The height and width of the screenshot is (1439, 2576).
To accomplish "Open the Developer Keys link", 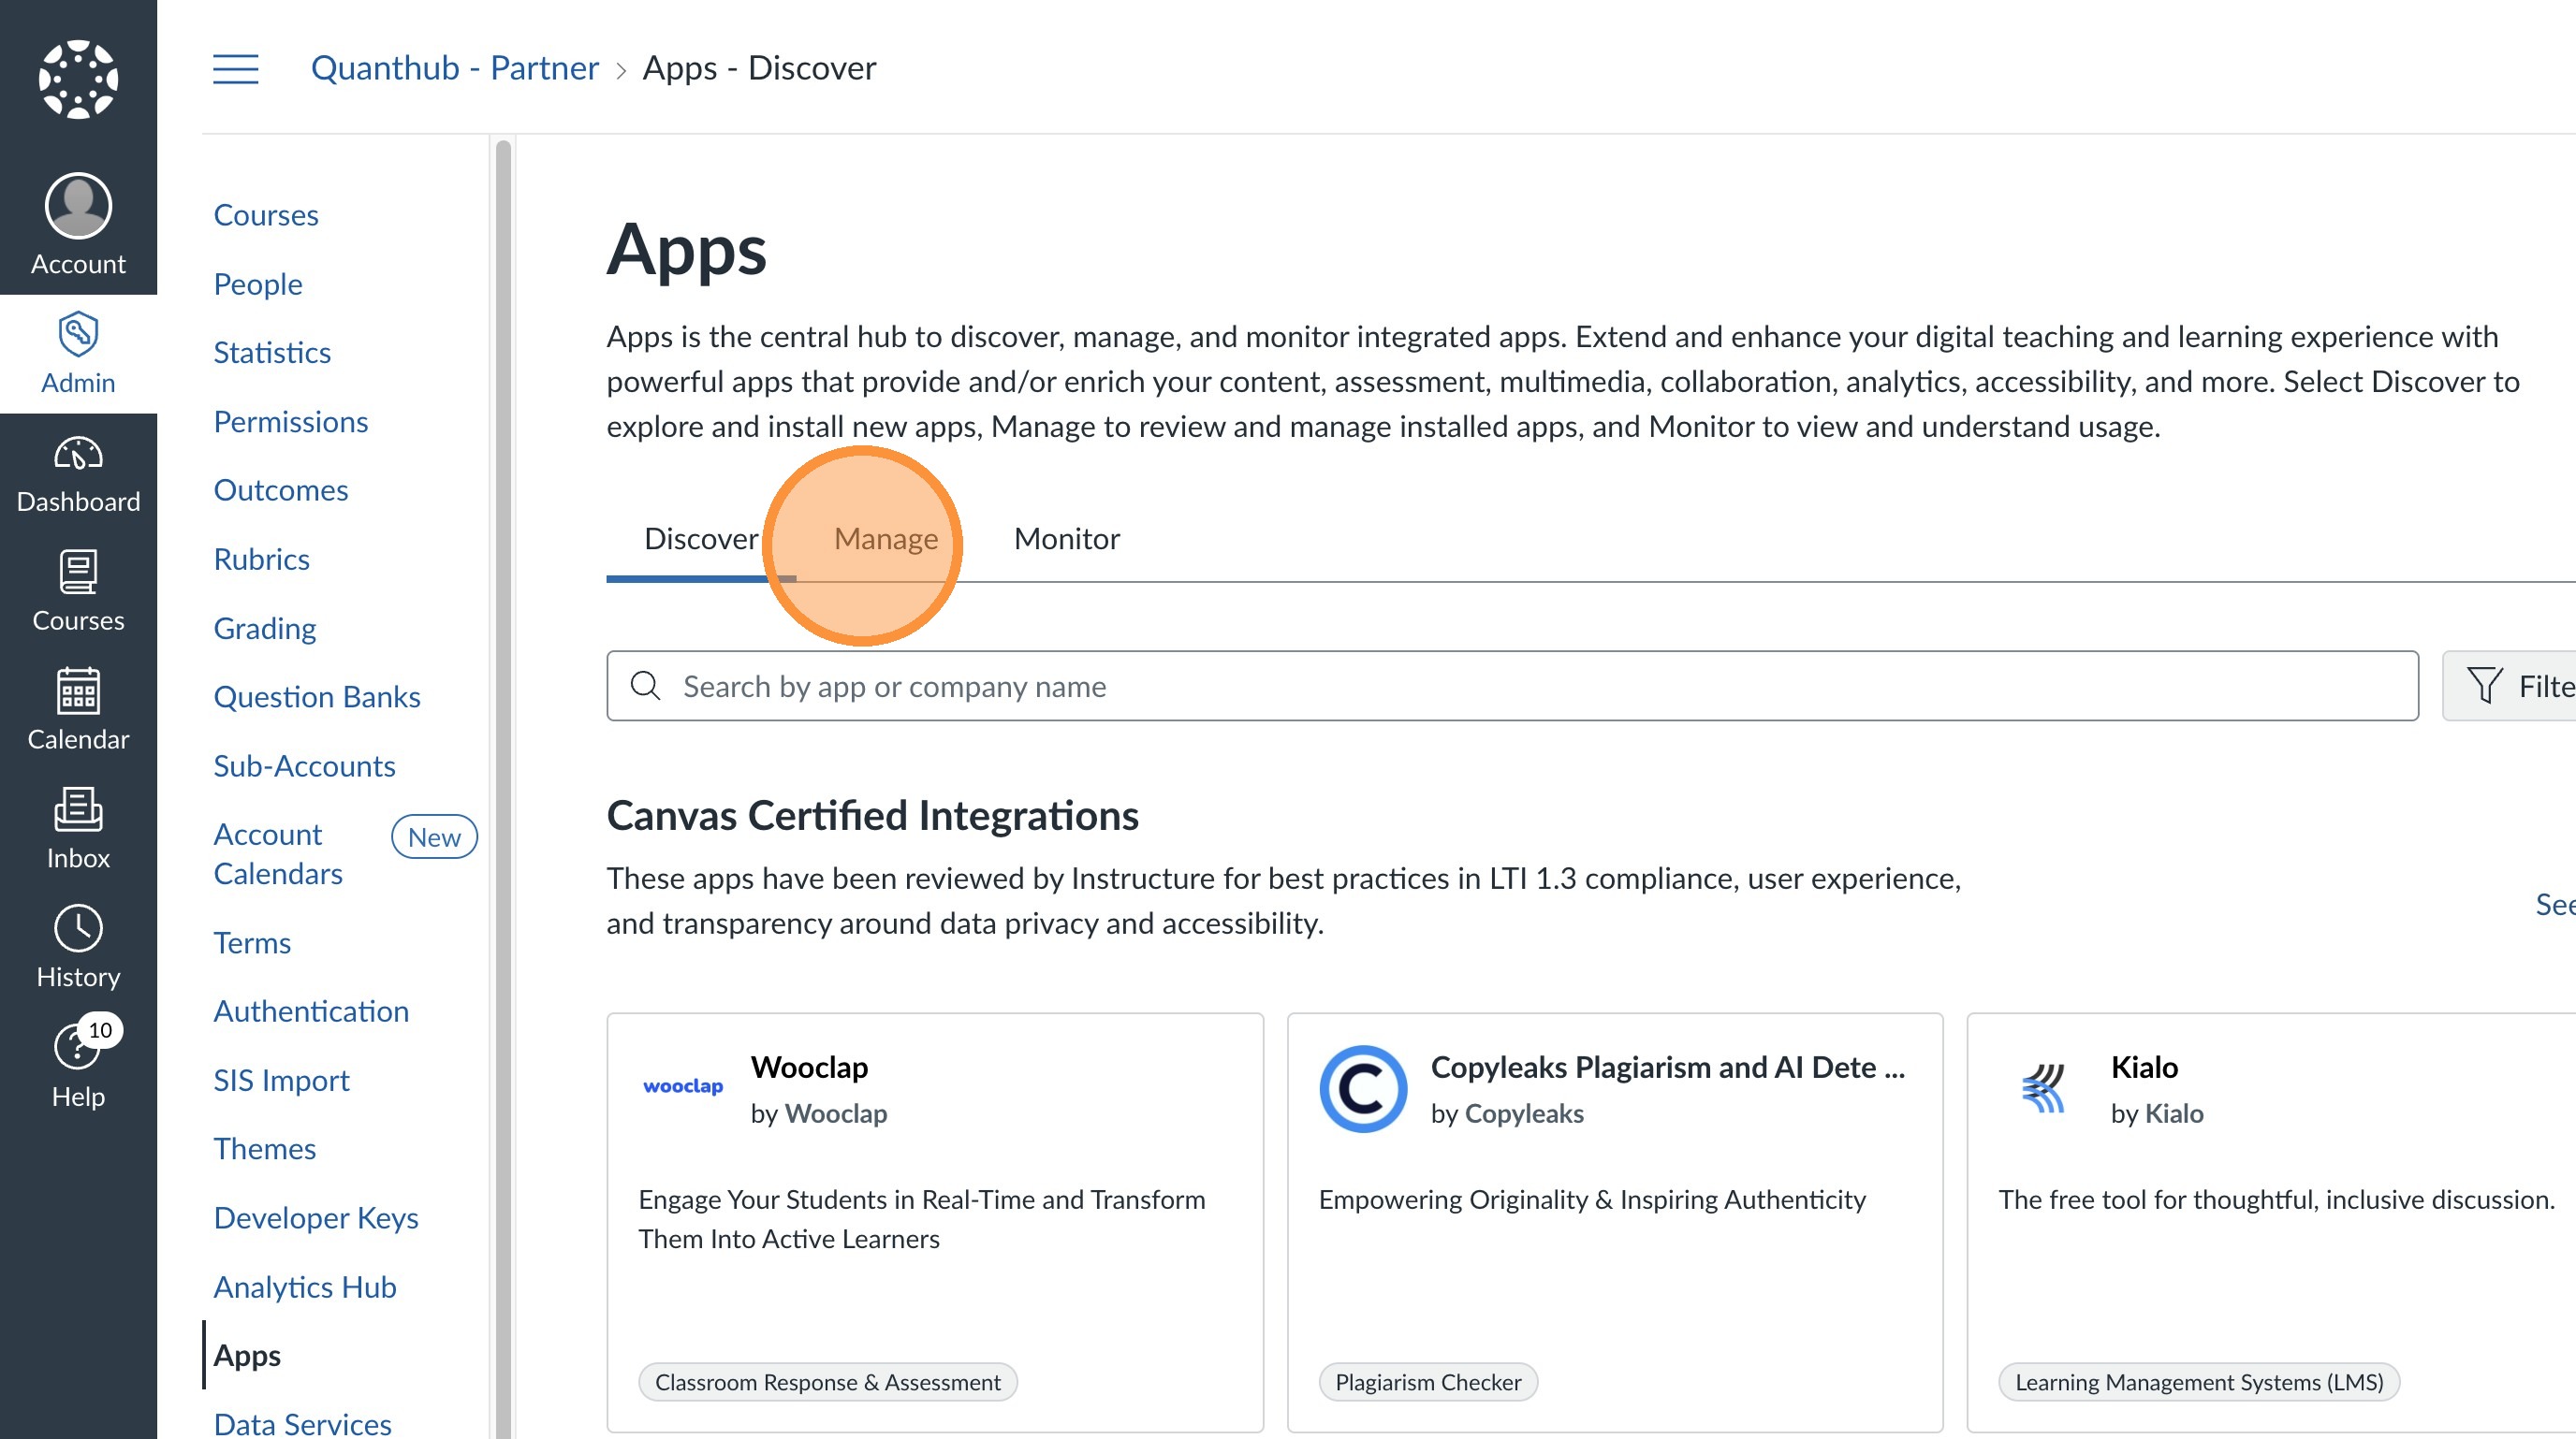I will (315, 1217).
